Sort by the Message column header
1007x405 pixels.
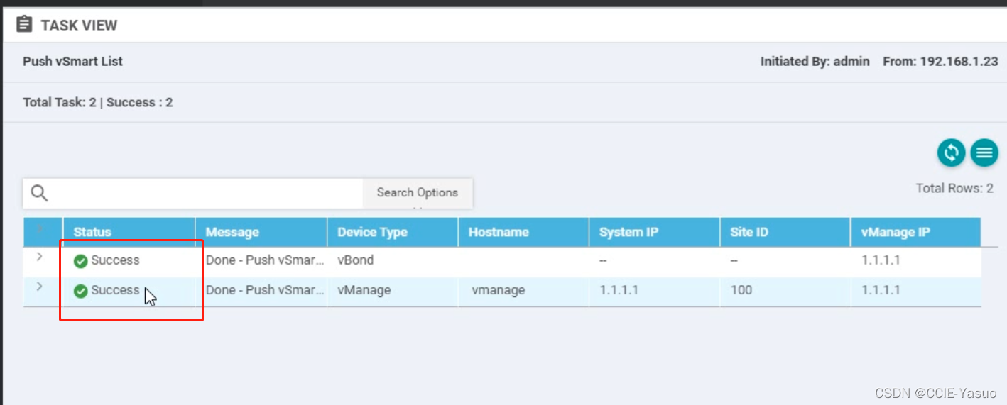pos(232,232)
